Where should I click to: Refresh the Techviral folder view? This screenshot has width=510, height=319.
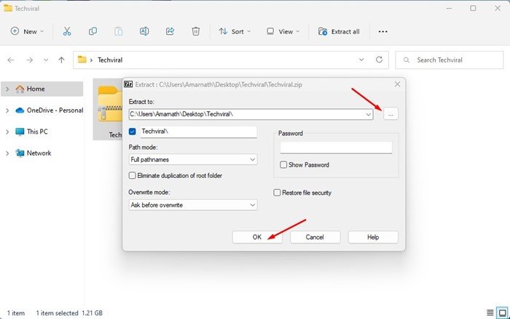pyautogui.click(x=379, y=60)
